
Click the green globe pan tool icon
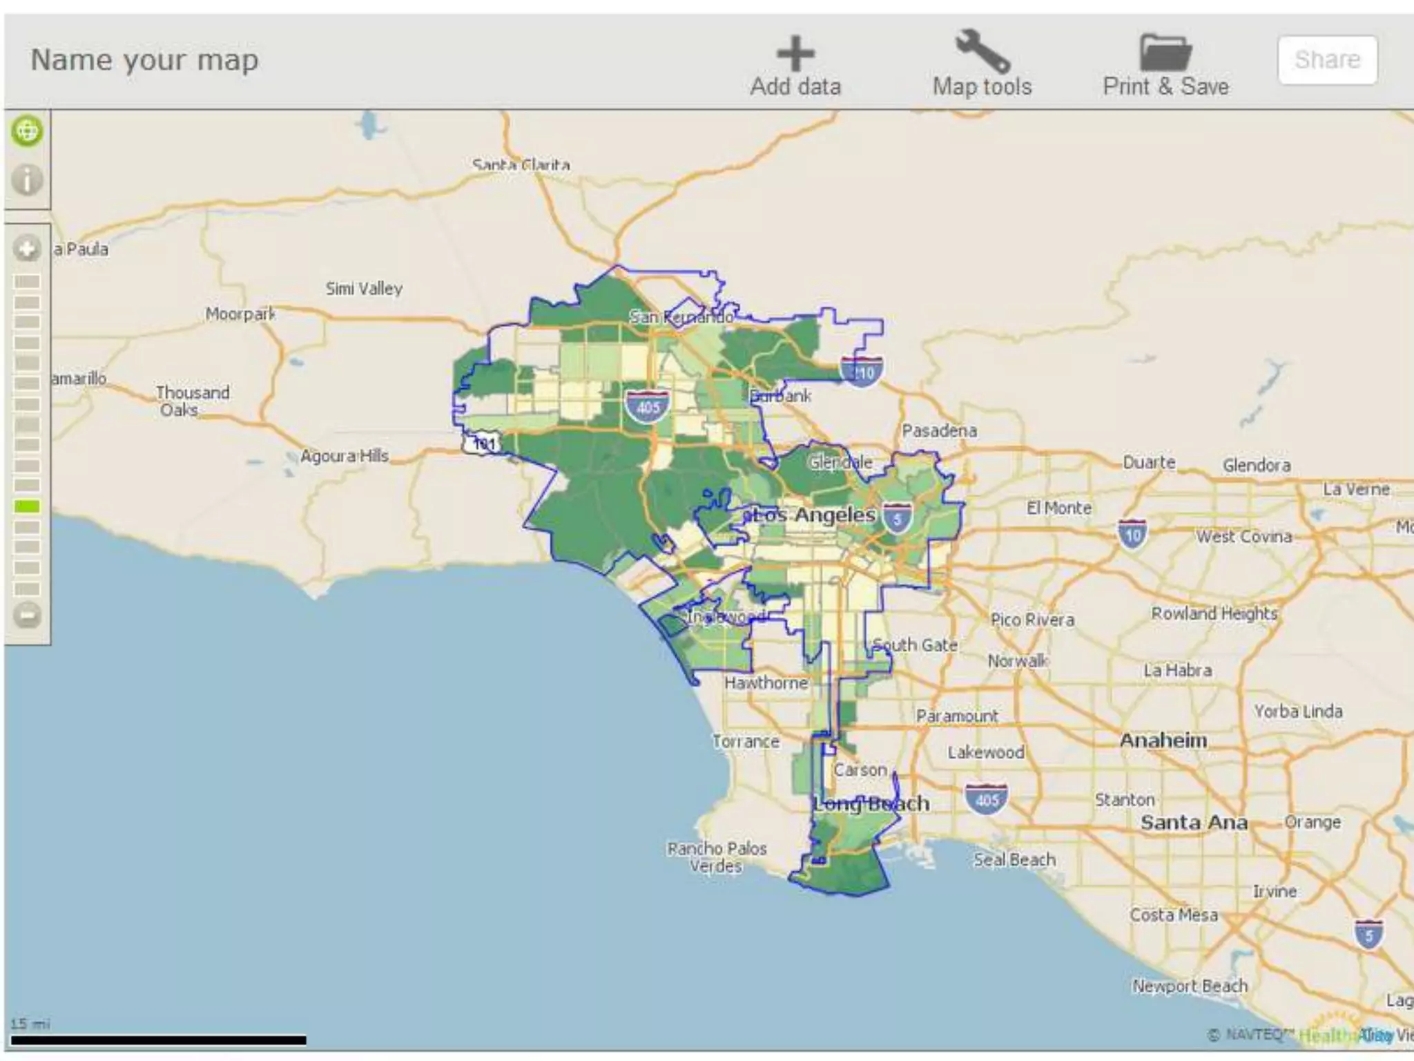click(27, 131)
